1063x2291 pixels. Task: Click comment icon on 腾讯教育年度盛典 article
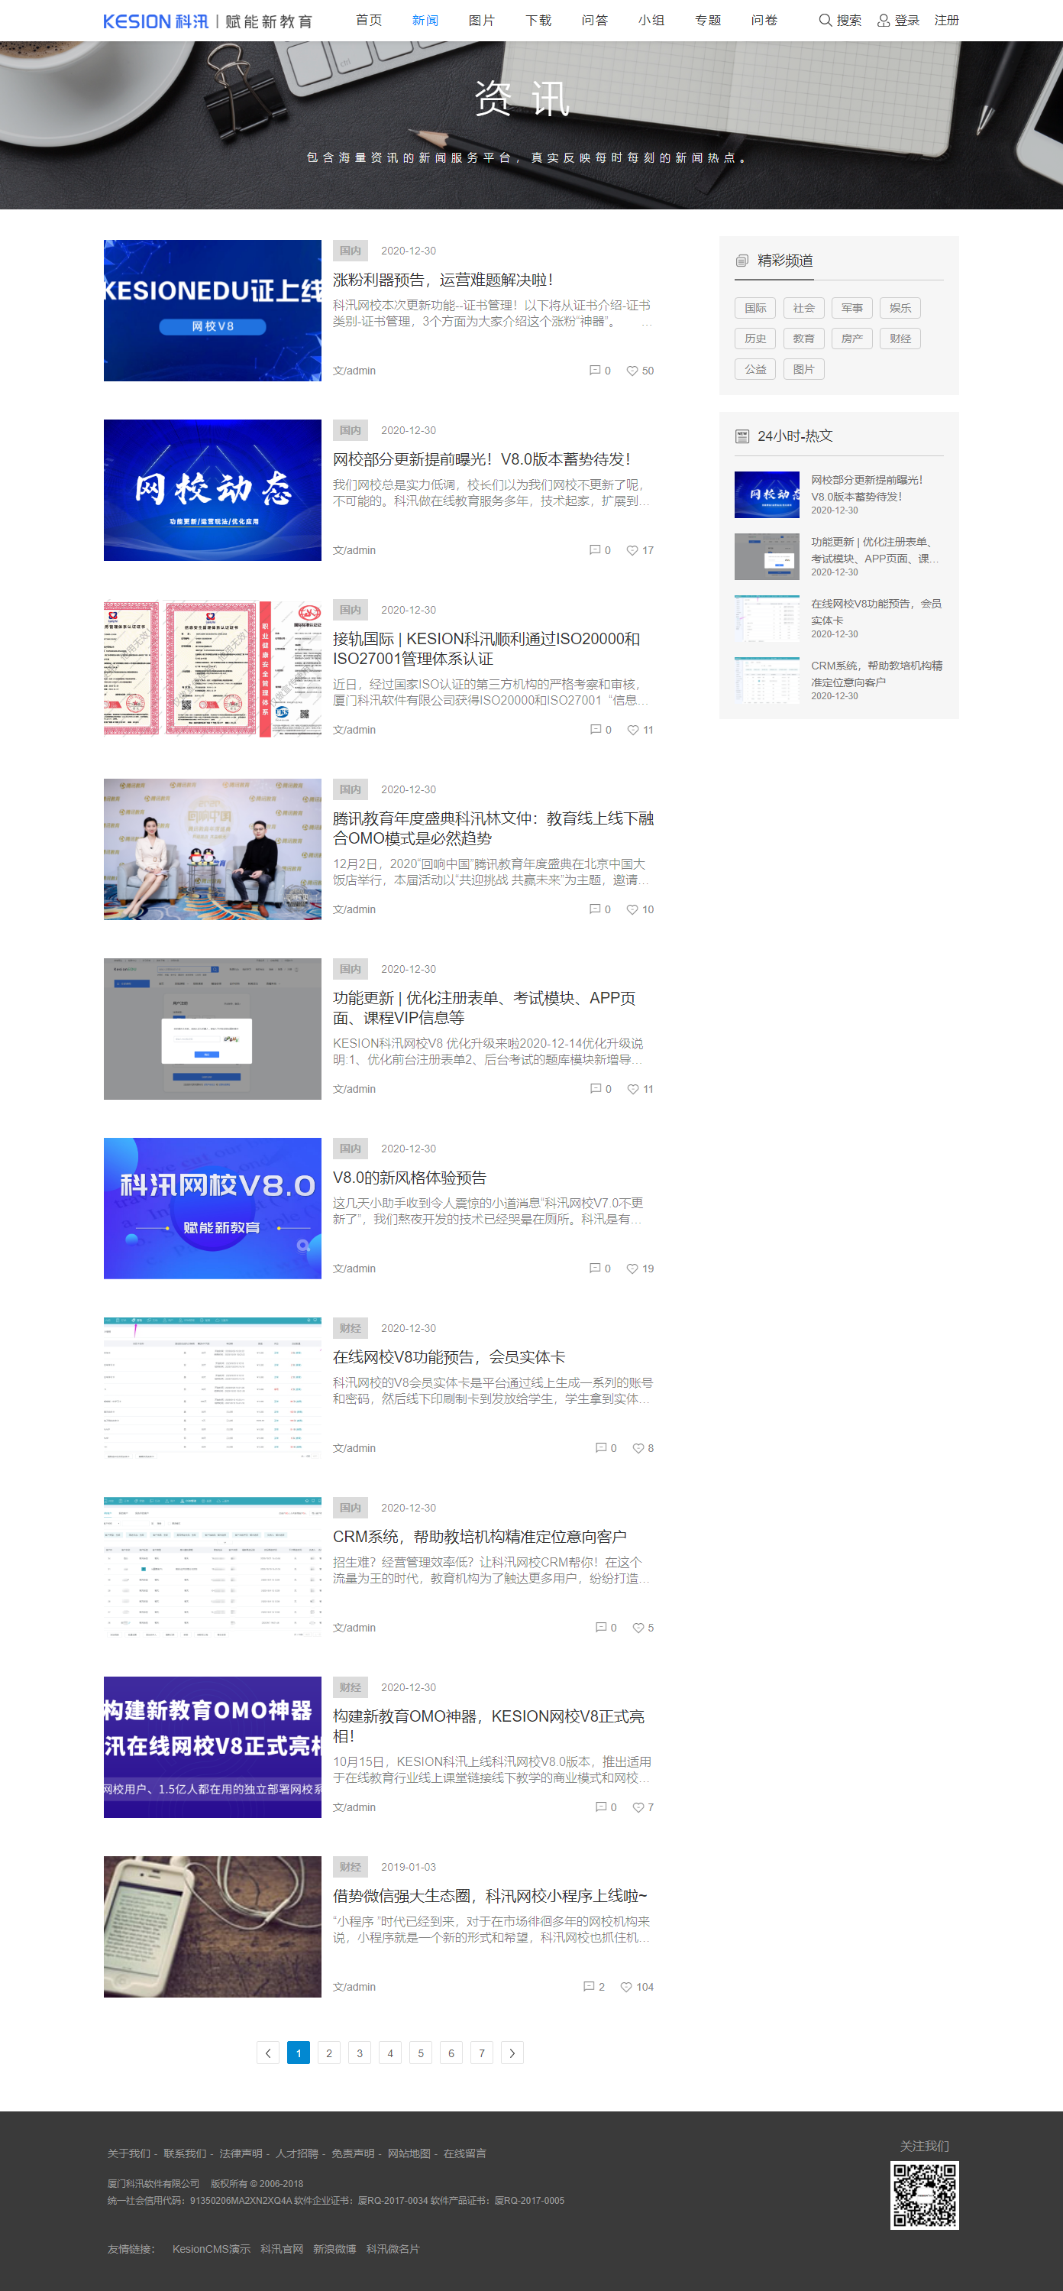click(x=595, y=910)
